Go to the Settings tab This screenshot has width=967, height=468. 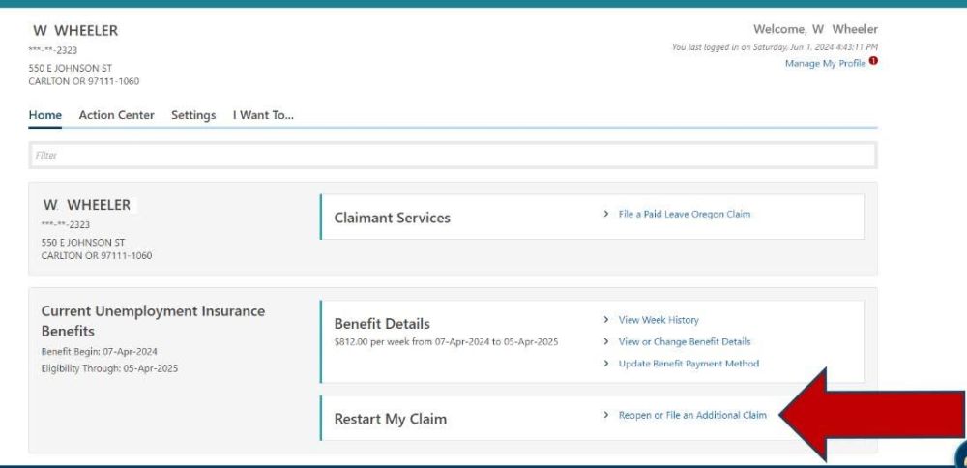point(193,115)
